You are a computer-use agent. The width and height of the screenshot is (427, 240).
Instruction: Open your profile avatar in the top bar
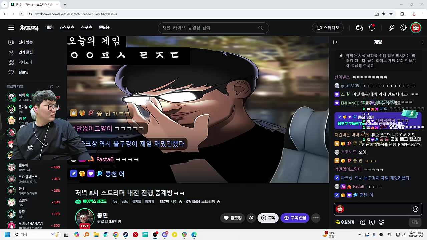416,28
